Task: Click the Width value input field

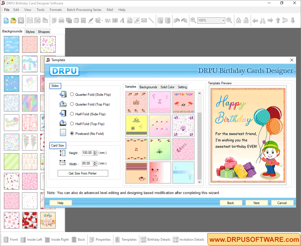Action: (x=87, y=163)
